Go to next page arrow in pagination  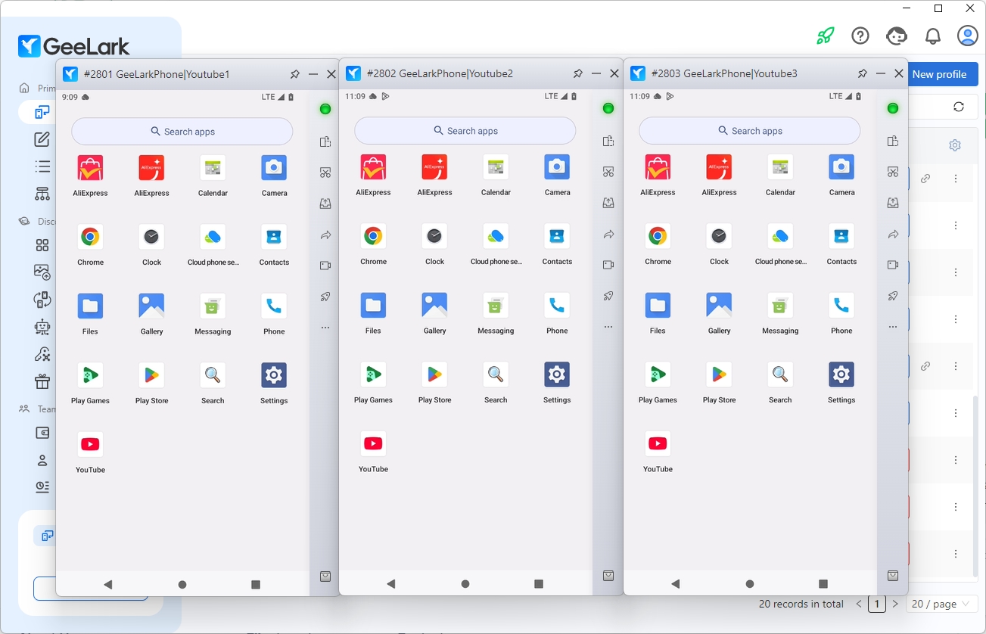(895, 604)
